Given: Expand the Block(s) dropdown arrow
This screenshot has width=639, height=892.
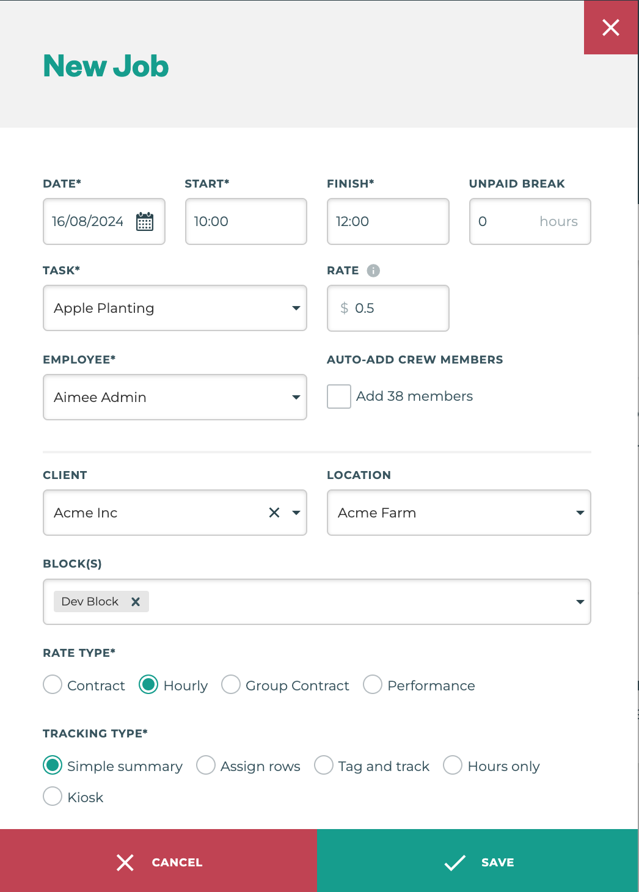Looking at the screenshot, I should coord(580,602).
